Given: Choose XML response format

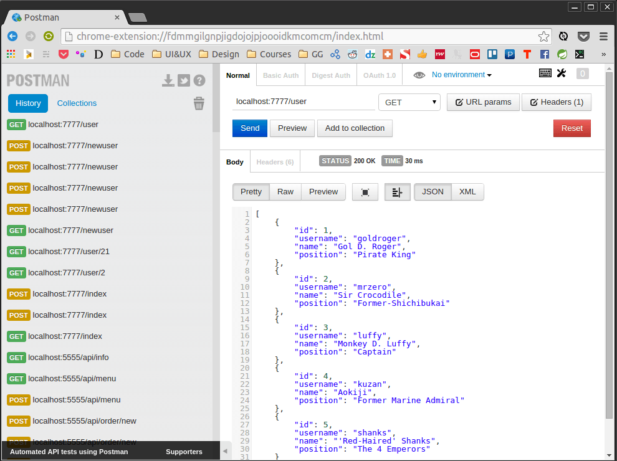Looking at the screenshot, I should point(467,192).
